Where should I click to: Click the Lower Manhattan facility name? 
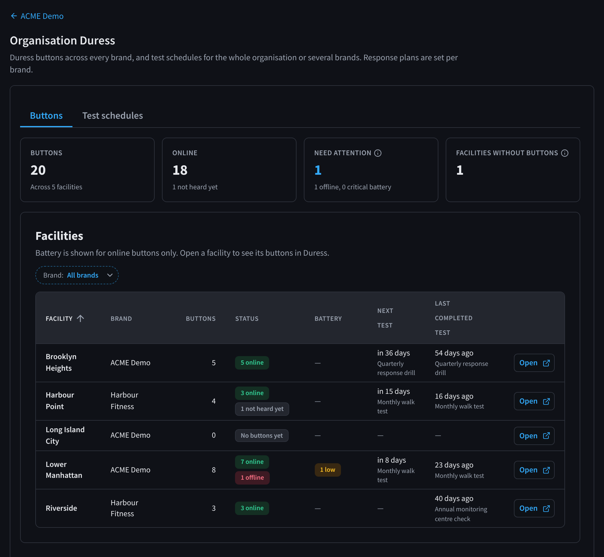coord(64,470)
